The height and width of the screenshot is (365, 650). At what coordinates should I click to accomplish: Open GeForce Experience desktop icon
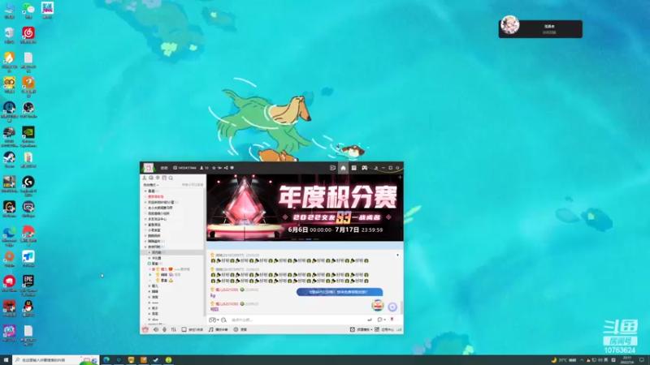pos(28,136)
